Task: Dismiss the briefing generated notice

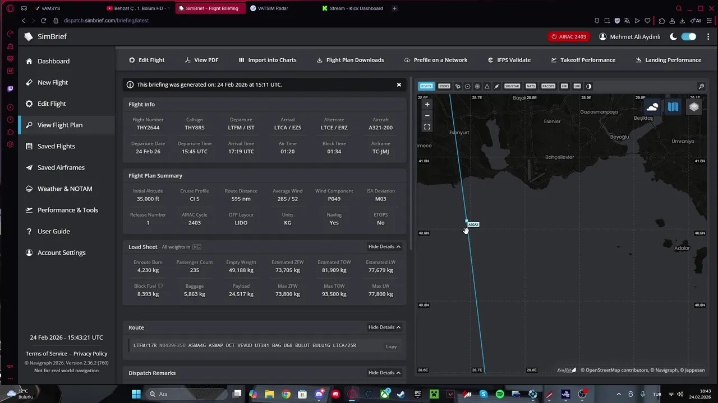Action: 399,85
